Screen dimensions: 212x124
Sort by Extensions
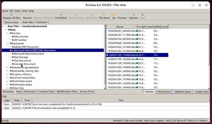(30, 91)
